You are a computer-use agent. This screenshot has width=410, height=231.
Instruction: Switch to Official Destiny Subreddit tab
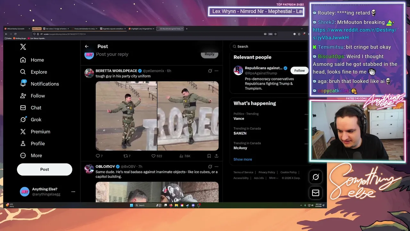click(17, 29)
